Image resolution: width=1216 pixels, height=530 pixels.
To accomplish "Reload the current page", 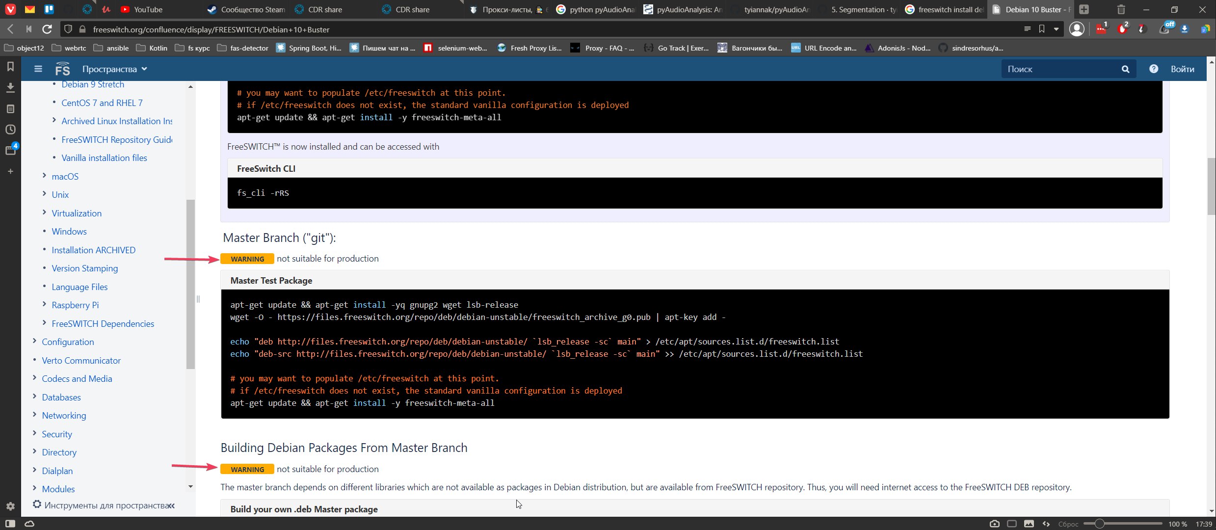I will coord(47,29).
